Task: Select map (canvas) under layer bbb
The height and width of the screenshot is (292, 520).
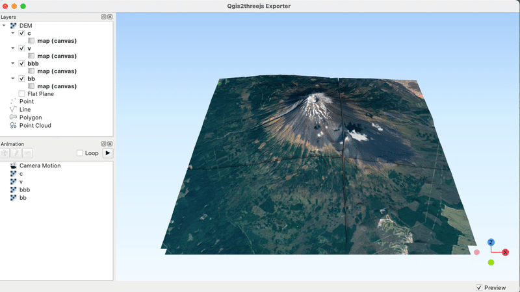Action: click(57, 71)
